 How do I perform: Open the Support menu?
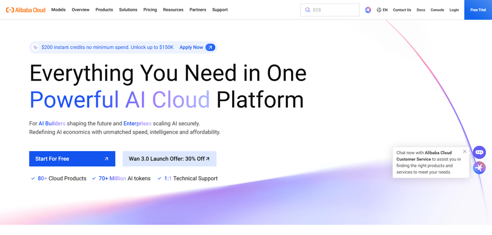(220, 10)
